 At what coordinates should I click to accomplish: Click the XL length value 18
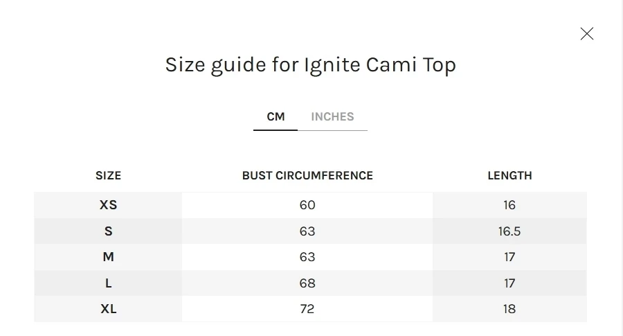pos(509,309)
